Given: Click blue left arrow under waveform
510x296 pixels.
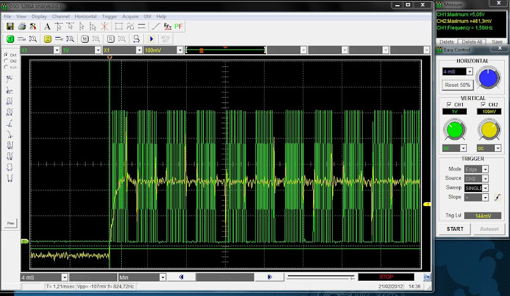Looking at the screenshot, I should (x=181, y=277).
